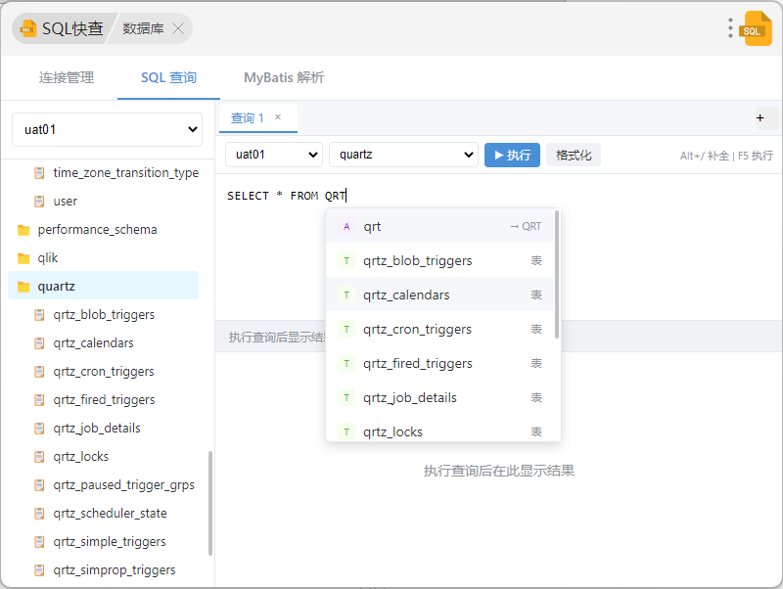The height and width of the screenshot is (589, 783).
Task: Click the quartz folder icon in tree
Action: pyautogui.click(x=23, y=287)
